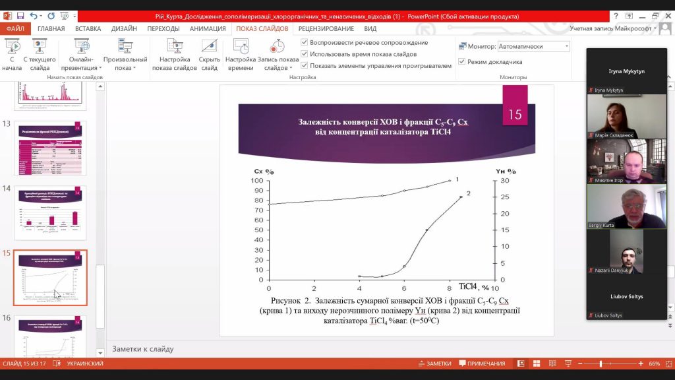
Task: Click 66% zoom level value
Action: 655,364
